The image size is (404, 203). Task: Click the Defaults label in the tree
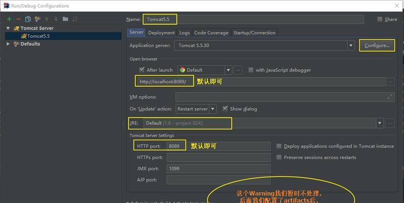pos(30,44)
